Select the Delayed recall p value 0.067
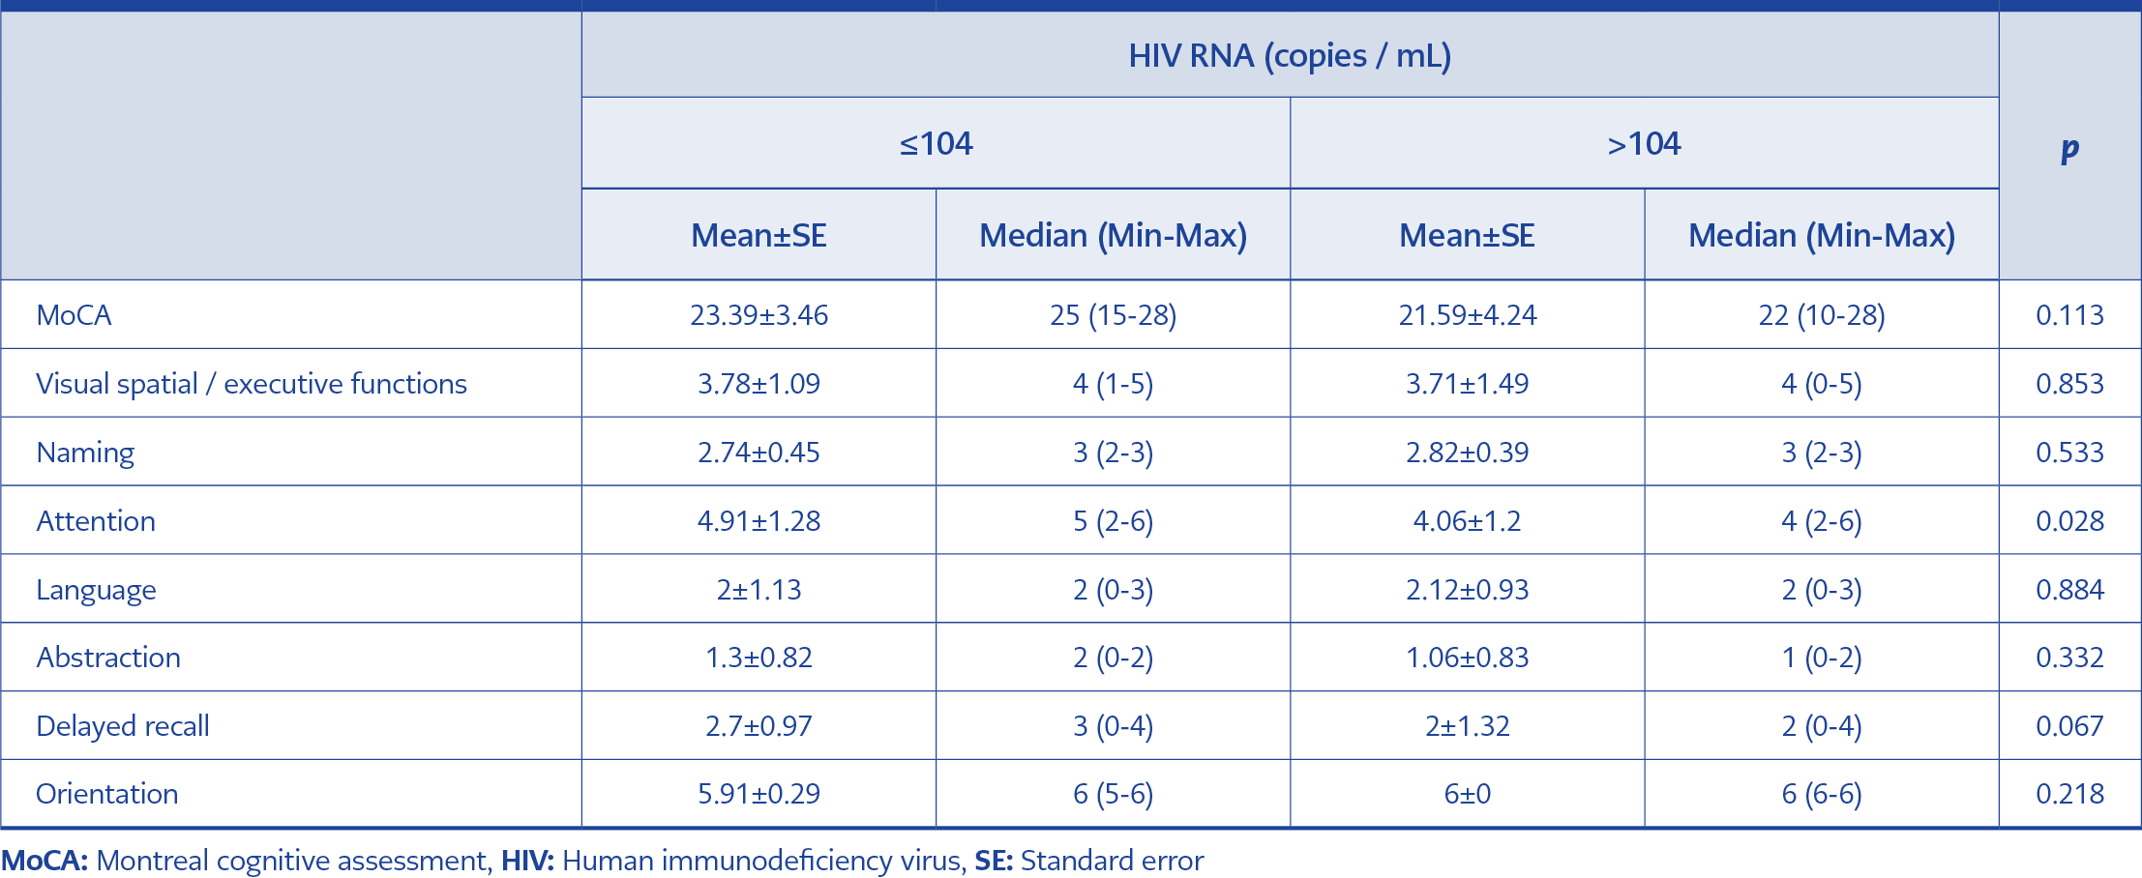Image resolution: width=2142 pixels, height=878 pixels. click(2069, 726)
